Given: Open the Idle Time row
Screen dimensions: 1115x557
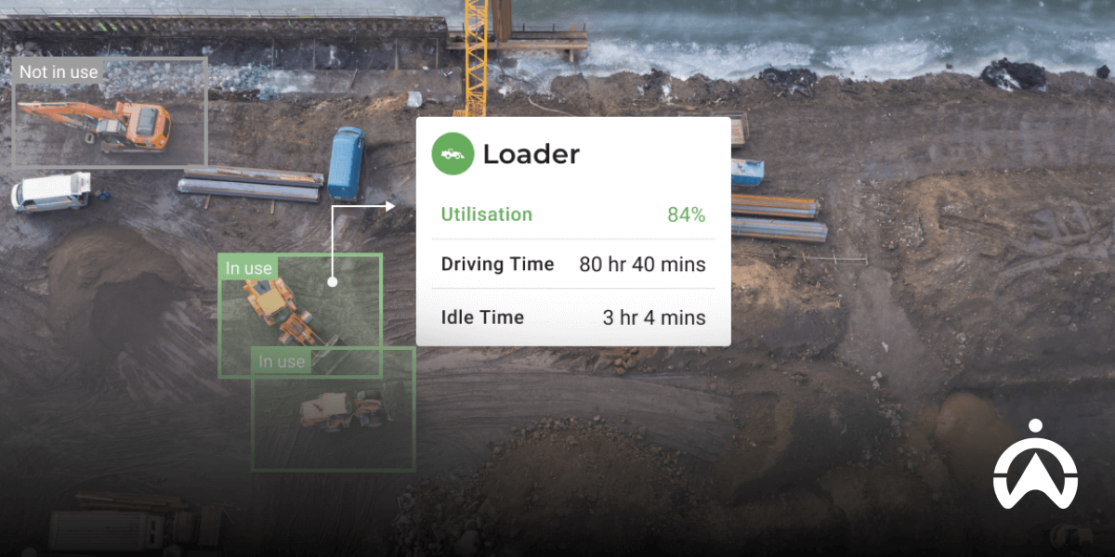Looking at the screenshot, I should (x=573, y=317).
